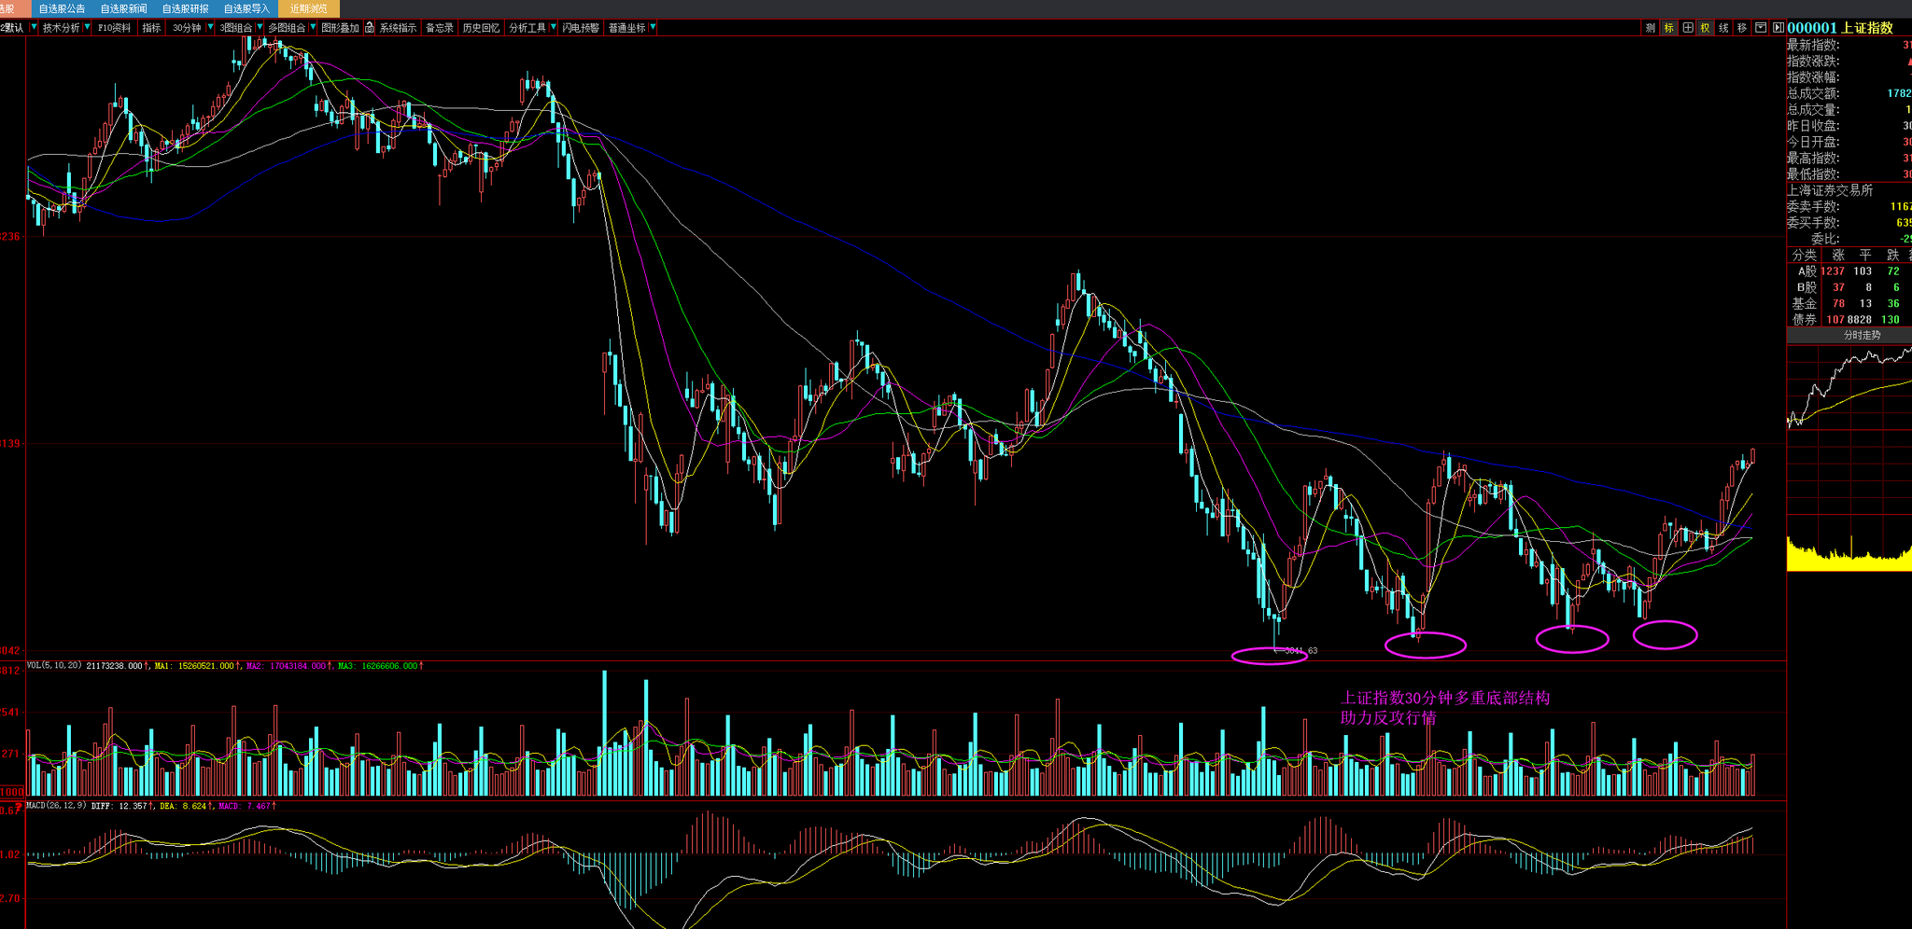Expand the 普通坐标 dropdown arrow
Viewport: 1912px width, 929px height.
[653, 28]
